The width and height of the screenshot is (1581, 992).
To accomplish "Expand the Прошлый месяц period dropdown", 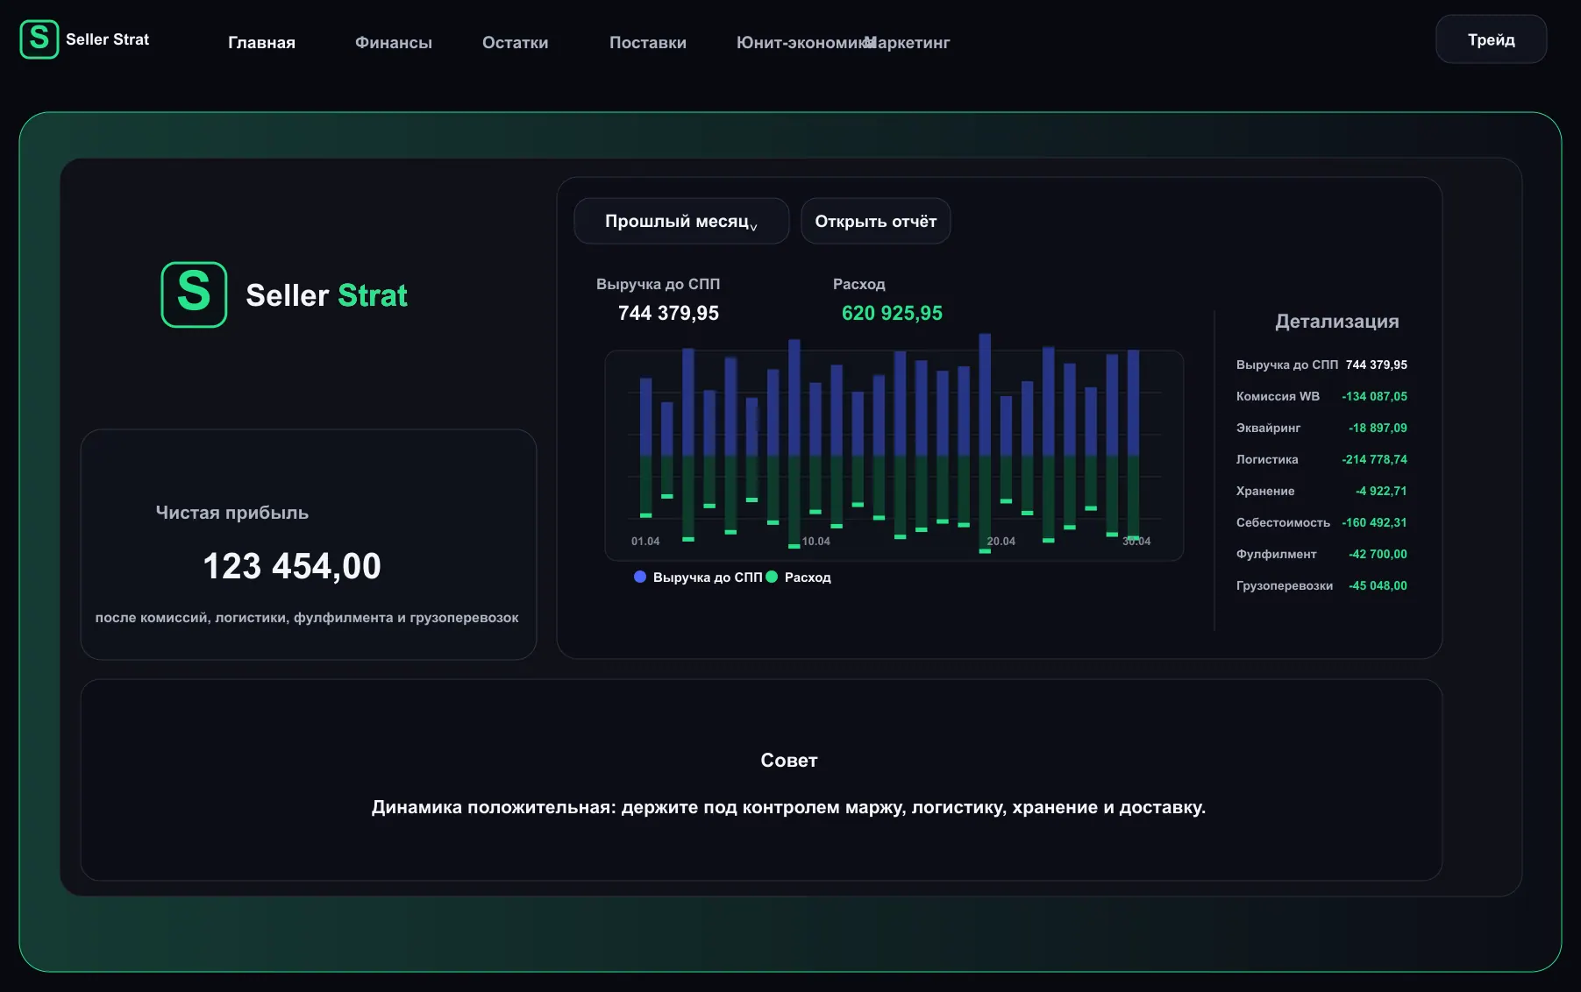I will (x=681, y=221).
